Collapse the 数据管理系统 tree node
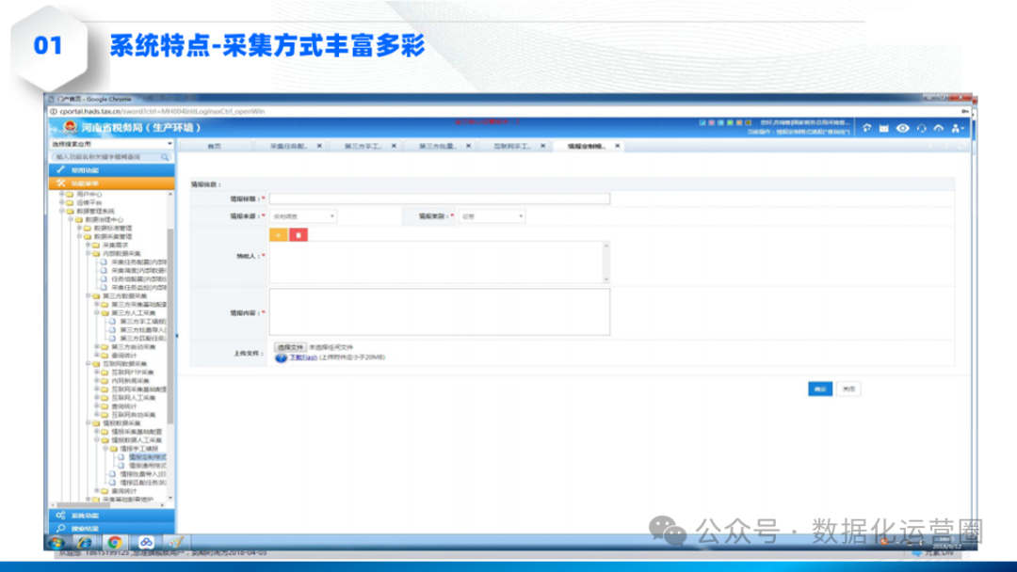 61,211
